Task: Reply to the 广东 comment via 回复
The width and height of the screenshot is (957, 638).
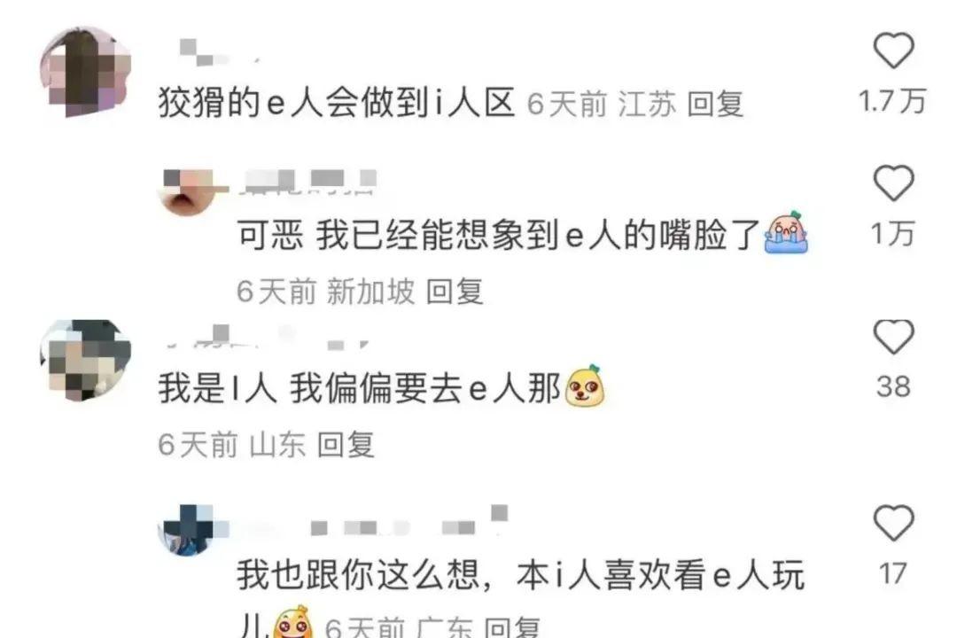Action: click(x=512, y=627)
